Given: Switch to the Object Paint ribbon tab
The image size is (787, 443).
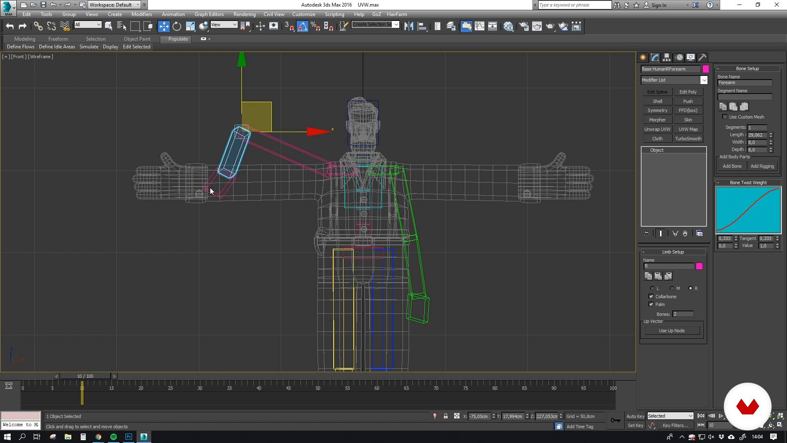Looking at the screenshot, I should [137, 39].
